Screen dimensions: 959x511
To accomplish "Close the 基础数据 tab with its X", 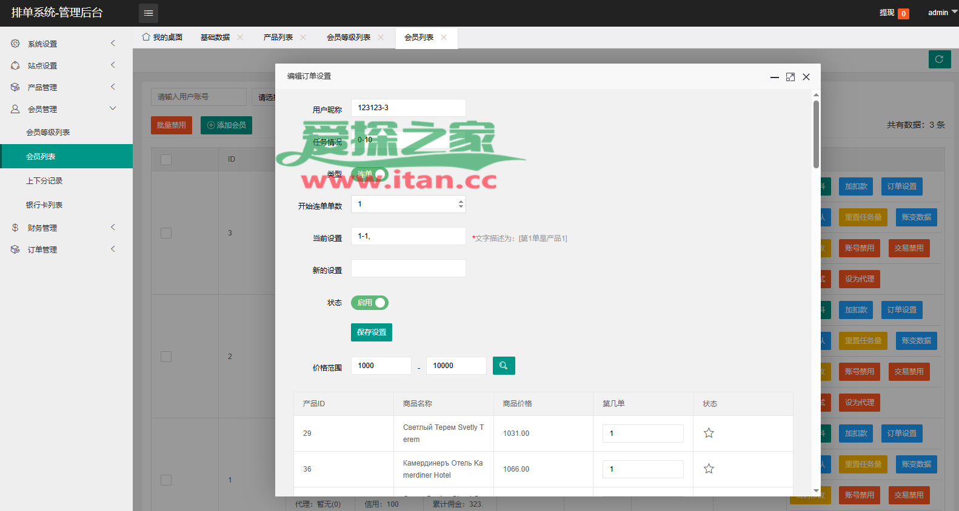I will click(x=240, y=38).
